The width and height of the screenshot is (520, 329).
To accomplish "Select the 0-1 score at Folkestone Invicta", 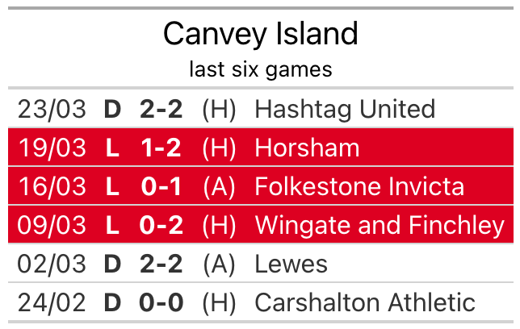I will pyautogui.click(x=161, y=186).
